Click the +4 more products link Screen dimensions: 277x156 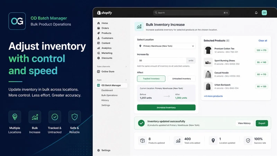pyautogui.click(x=213, y=96)
